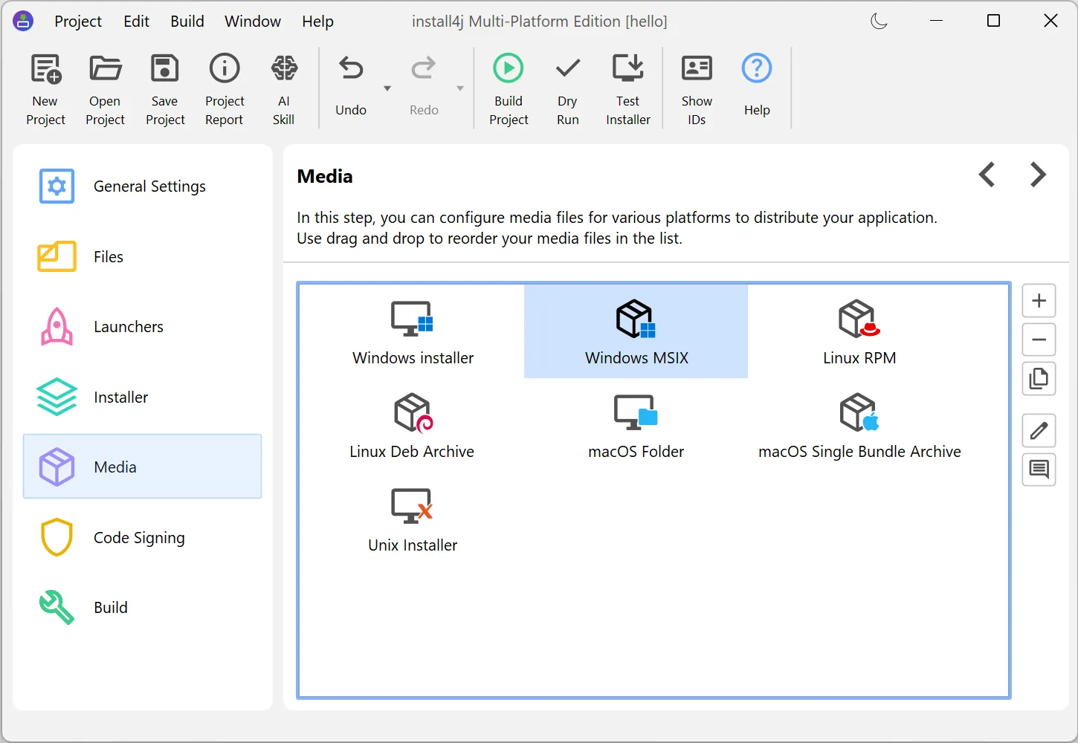
Task: Expand the Undo history dropdown arrow
Action: pyautogui.click(x=387, y=88)
